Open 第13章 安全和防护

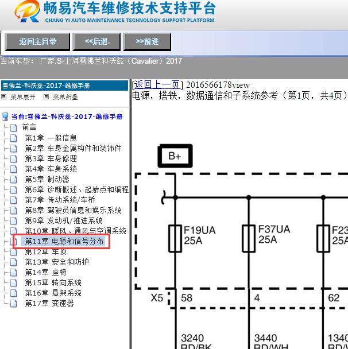57,262
